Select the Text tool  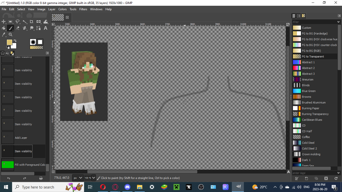(x=46, y=28)
